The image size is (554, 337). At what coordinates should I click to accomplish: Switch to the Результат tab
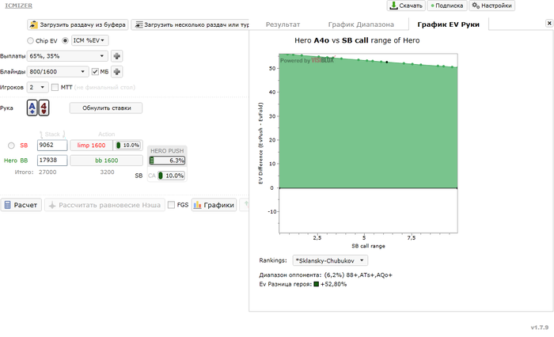coord(283,25)
